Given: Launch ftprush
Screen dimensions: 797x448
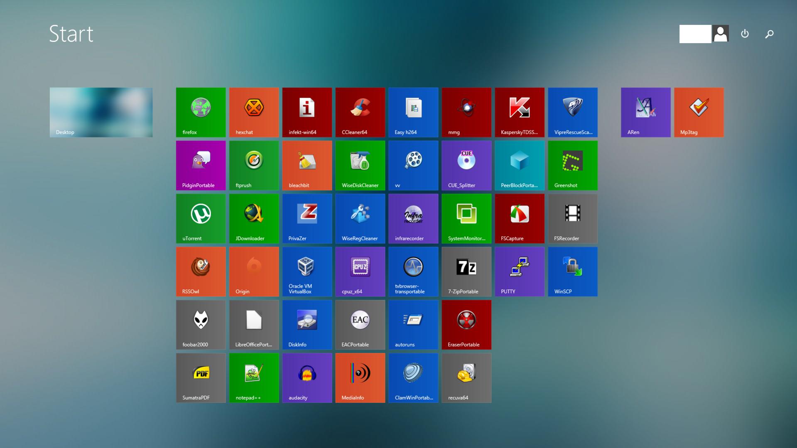Looking at the screenshot, I should click(x=254, y=165).
